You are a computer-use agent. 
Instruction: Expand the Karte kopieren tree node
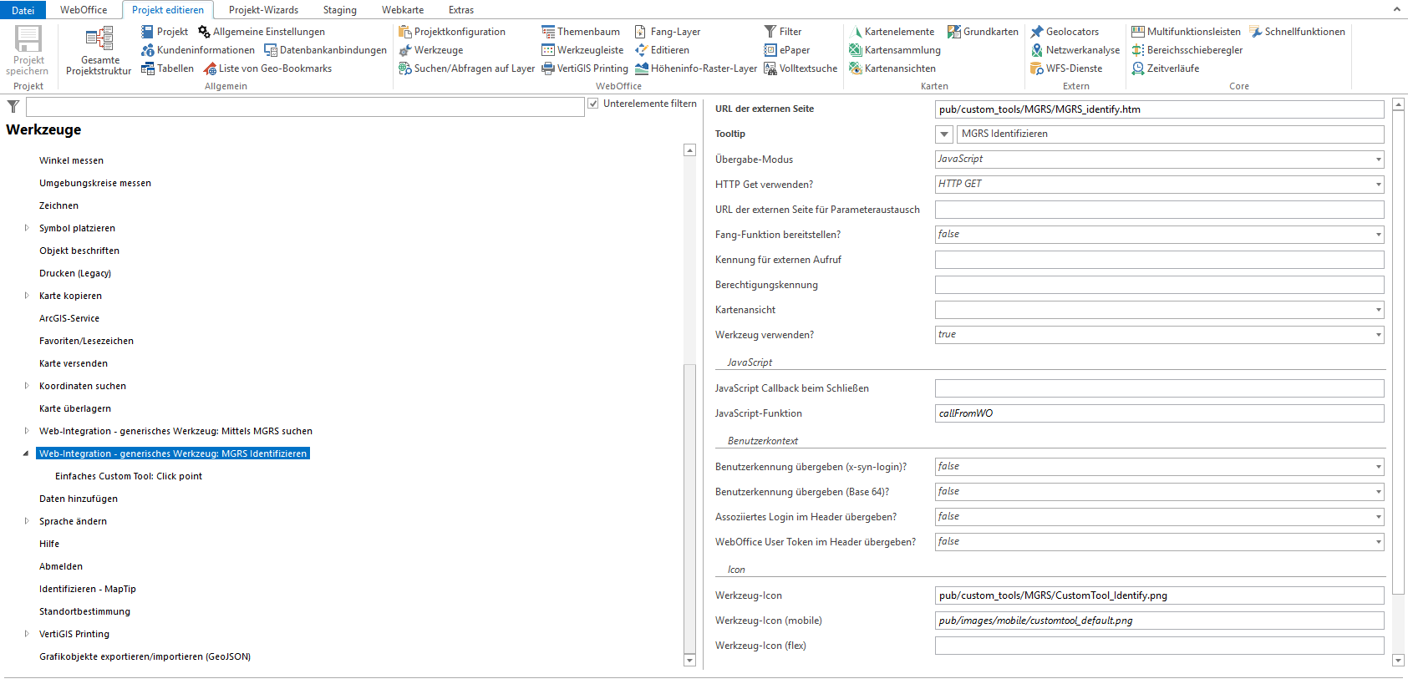coord(27,296)
